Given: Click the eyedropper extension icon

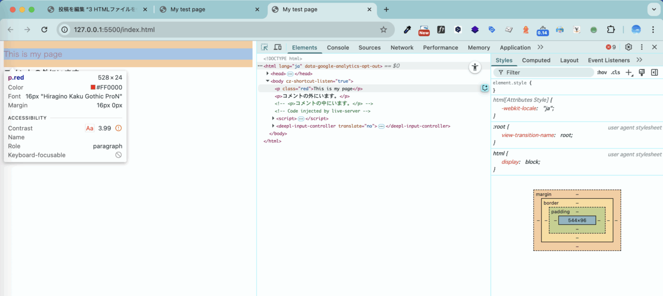Looking at the screenshot, I should (x=407, y=29).
